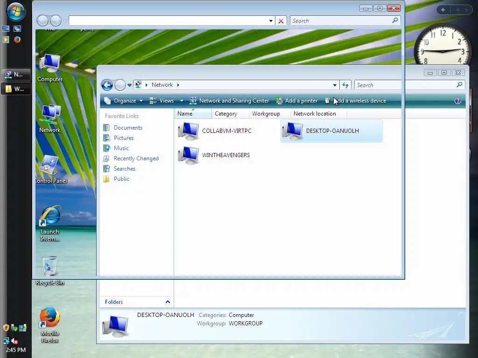Open Network and Sharing Center

click(x=229, y=101)
